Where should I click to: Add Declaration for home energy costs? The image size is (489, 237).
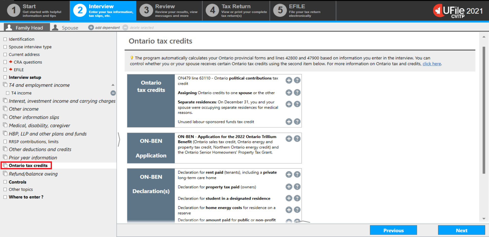point(289,210)
